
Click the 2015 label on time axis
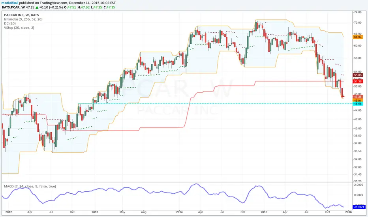point(264,212)
